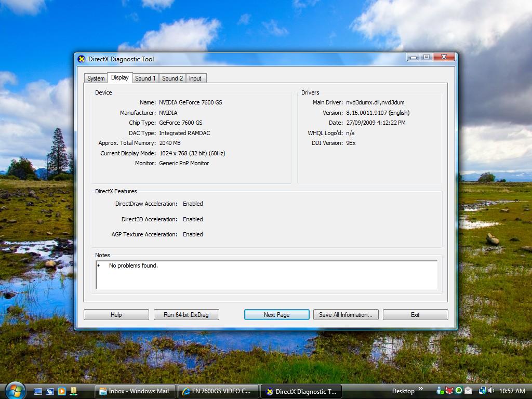Click the DirectX icon on taskbar button
The width and height of the screenshot is (532, 399).
pyautogui.click(x=270, y=392)
